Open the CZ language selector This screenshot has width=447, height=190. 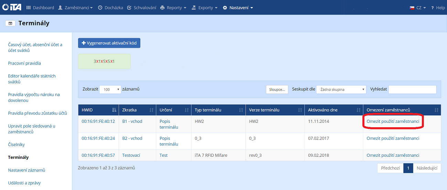point(418,8)
